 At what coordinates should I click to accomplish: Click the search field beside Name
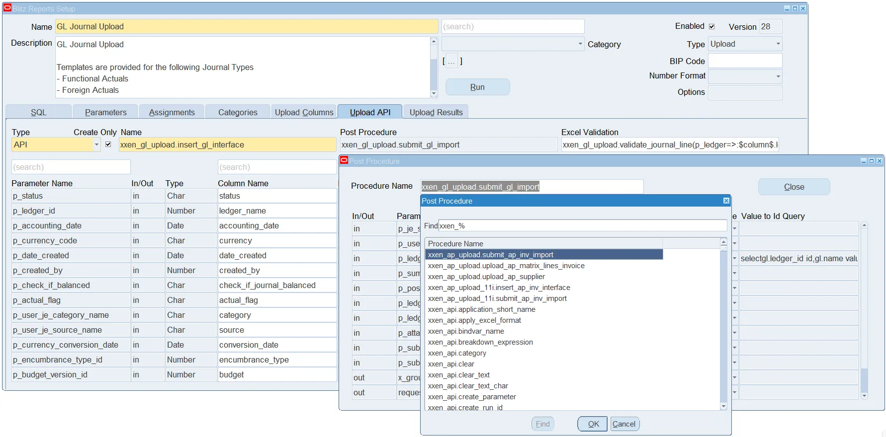(x=513, y=27)
